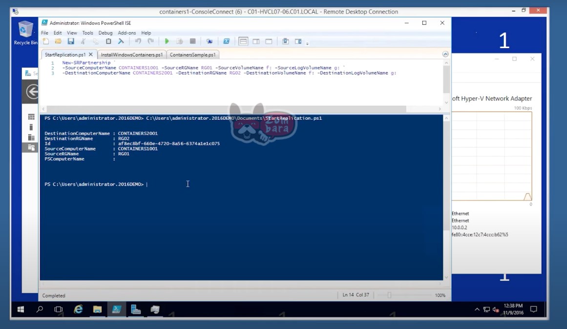This screenshot has width=567, height=329.
Task: Open Server Manager File and Storage Services icon
Action: (x=31, y=147)
